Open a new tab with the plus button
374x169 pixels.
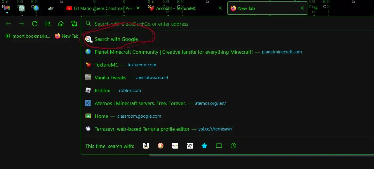tap(316, 8)
